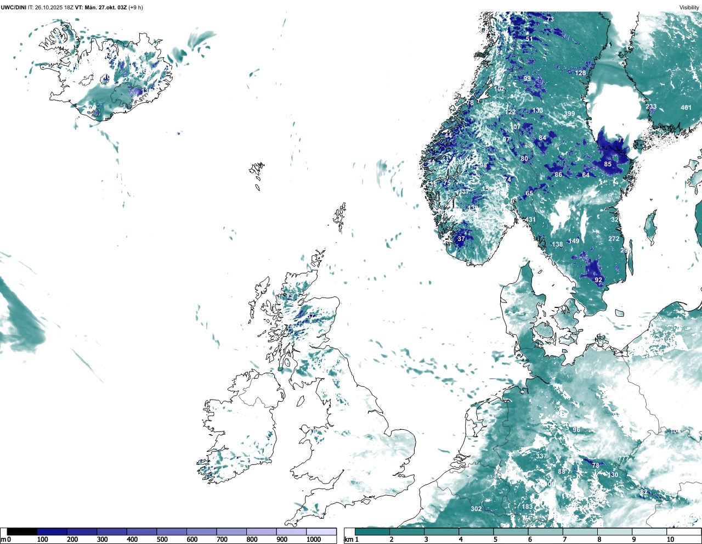Image resolution: width=702 pixels, height=544 pixels.
Task: Click the 6–7 km legend swatch
Action: (x=546, y=531)
